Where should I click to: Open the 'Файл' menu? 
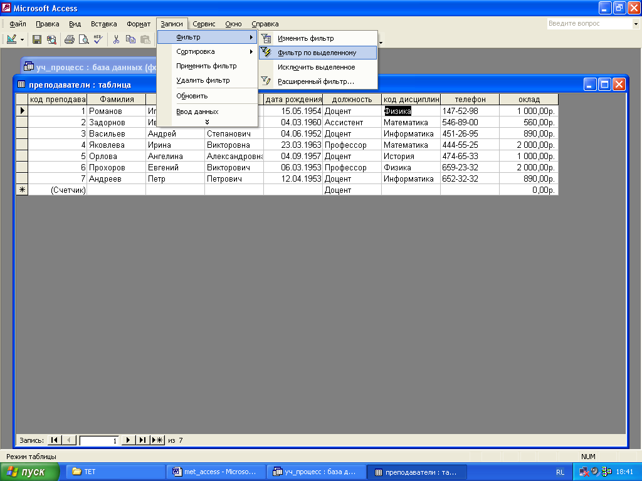18,24
